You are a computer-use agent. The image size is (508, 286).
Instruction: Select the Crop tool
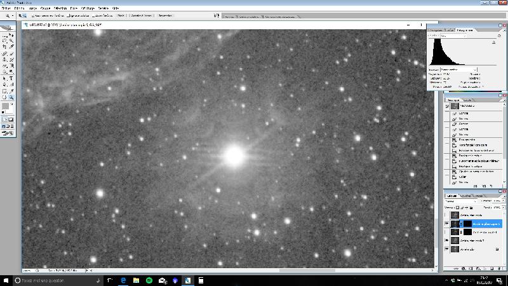pos(4,46)
